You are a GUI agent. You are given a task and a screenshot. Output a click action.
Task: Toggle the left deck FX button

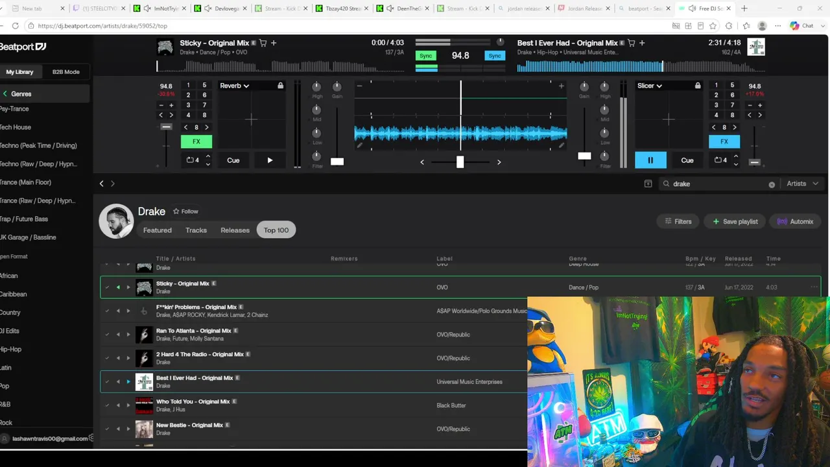pyautogui.click(x=196, y=141)
